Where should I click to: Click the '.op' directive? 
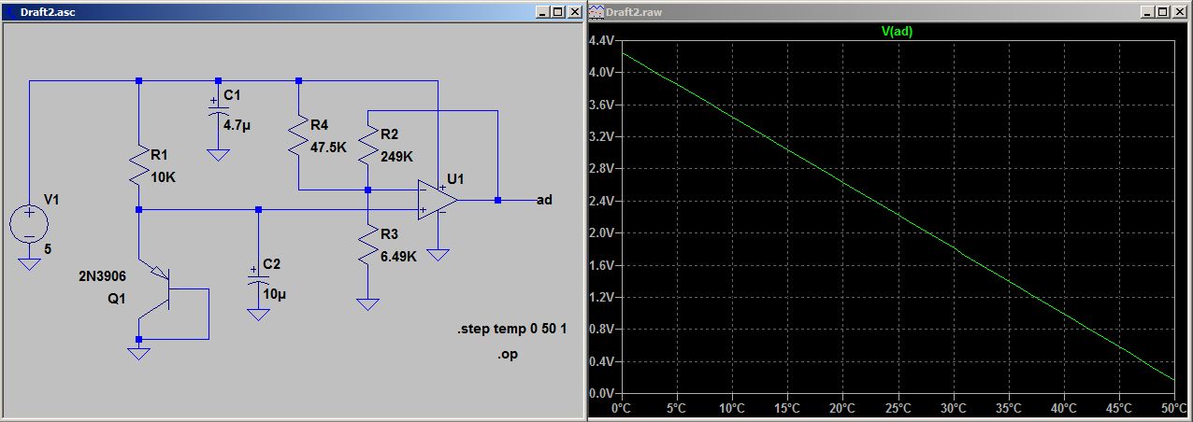coord(508,355)
